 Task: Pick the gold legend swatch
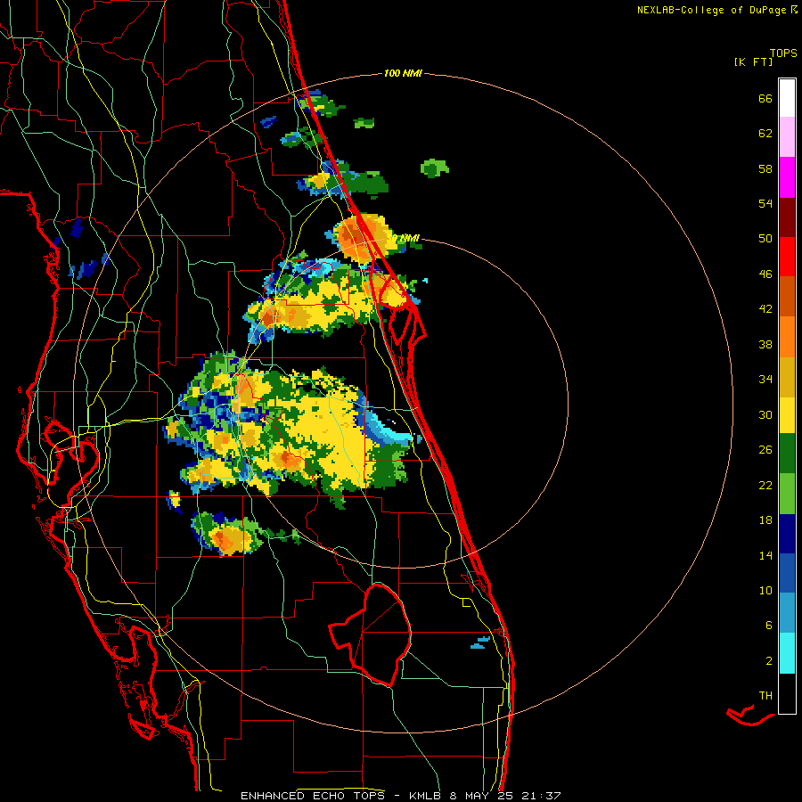click(787, 377)
